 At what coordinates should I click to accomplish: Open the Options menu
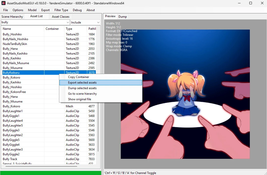coord(18,10)
